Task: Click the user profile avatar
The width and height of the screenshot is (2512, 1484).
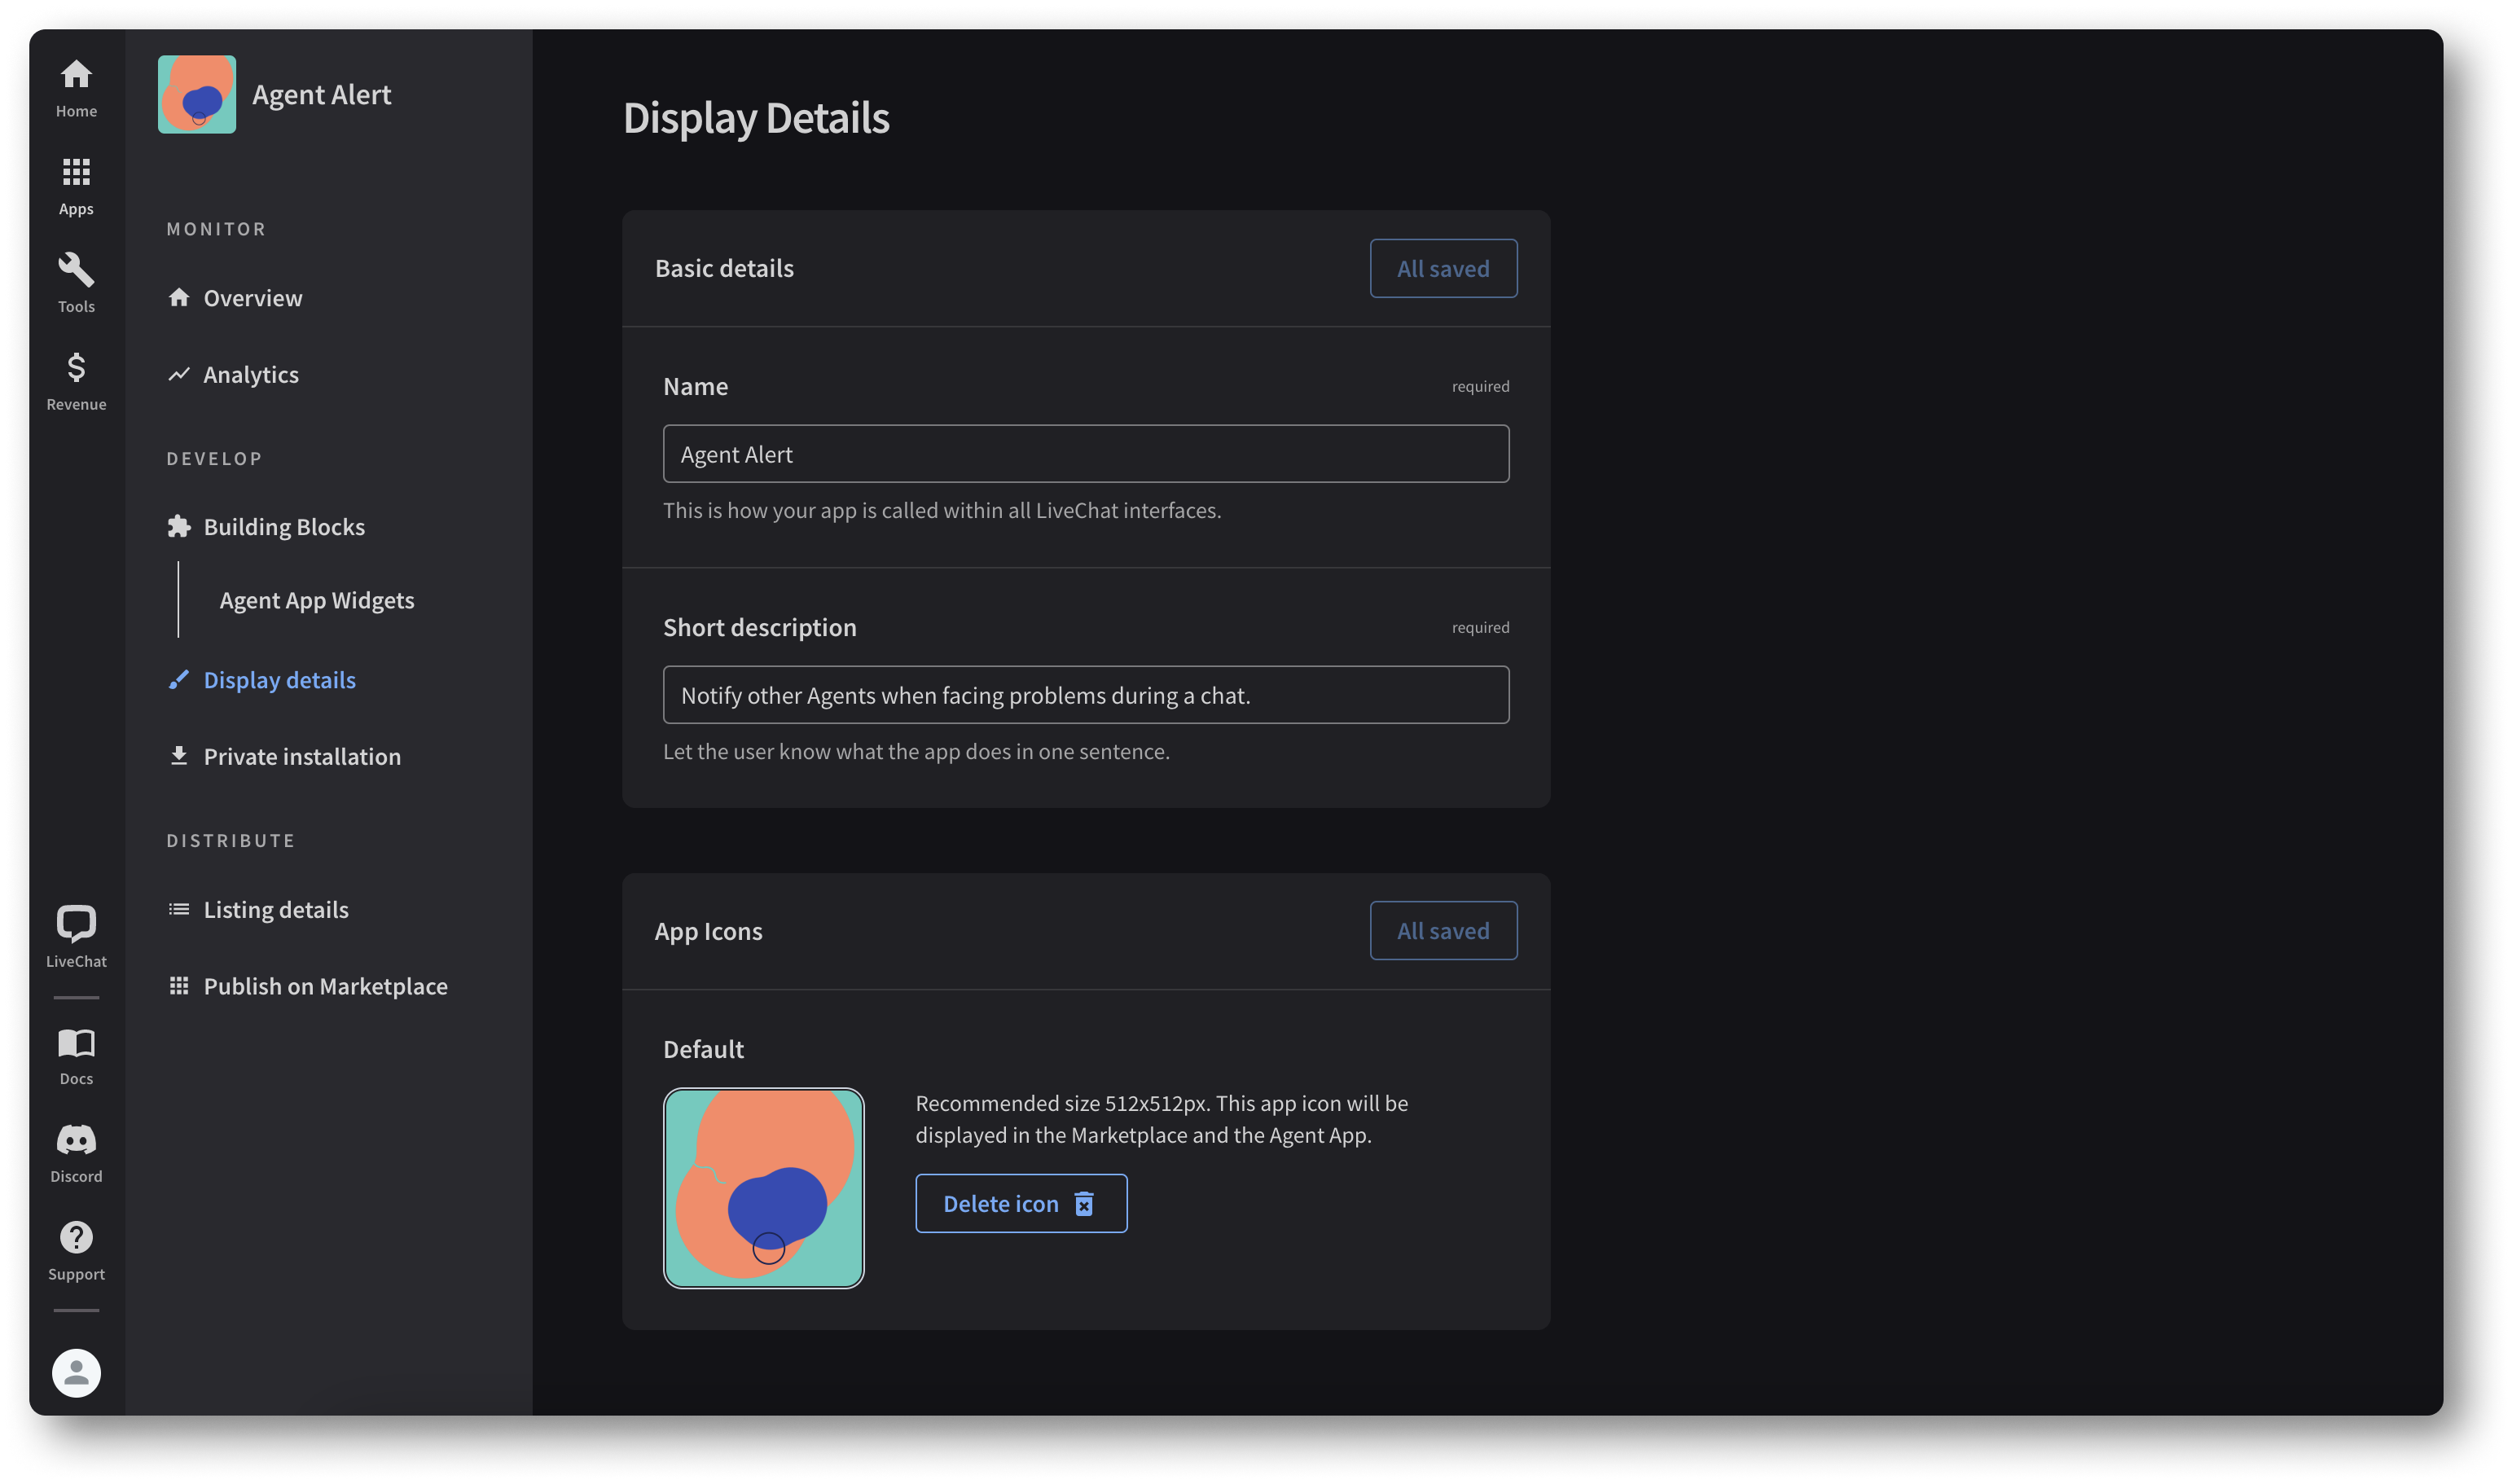Action: pos(76,1372)
